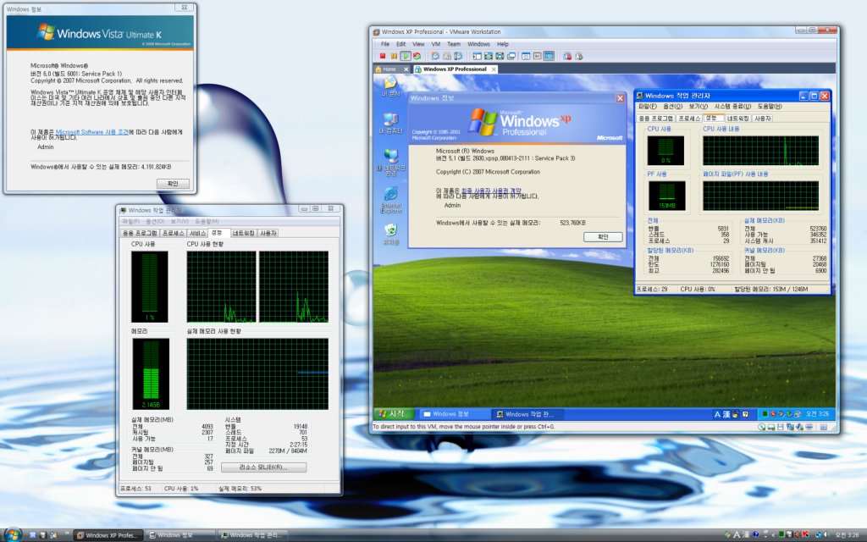Click '실제 메모리: 53%' in Vista Task Manager status bar
Screen dimensions: 867x542
[x=240, y=489]
